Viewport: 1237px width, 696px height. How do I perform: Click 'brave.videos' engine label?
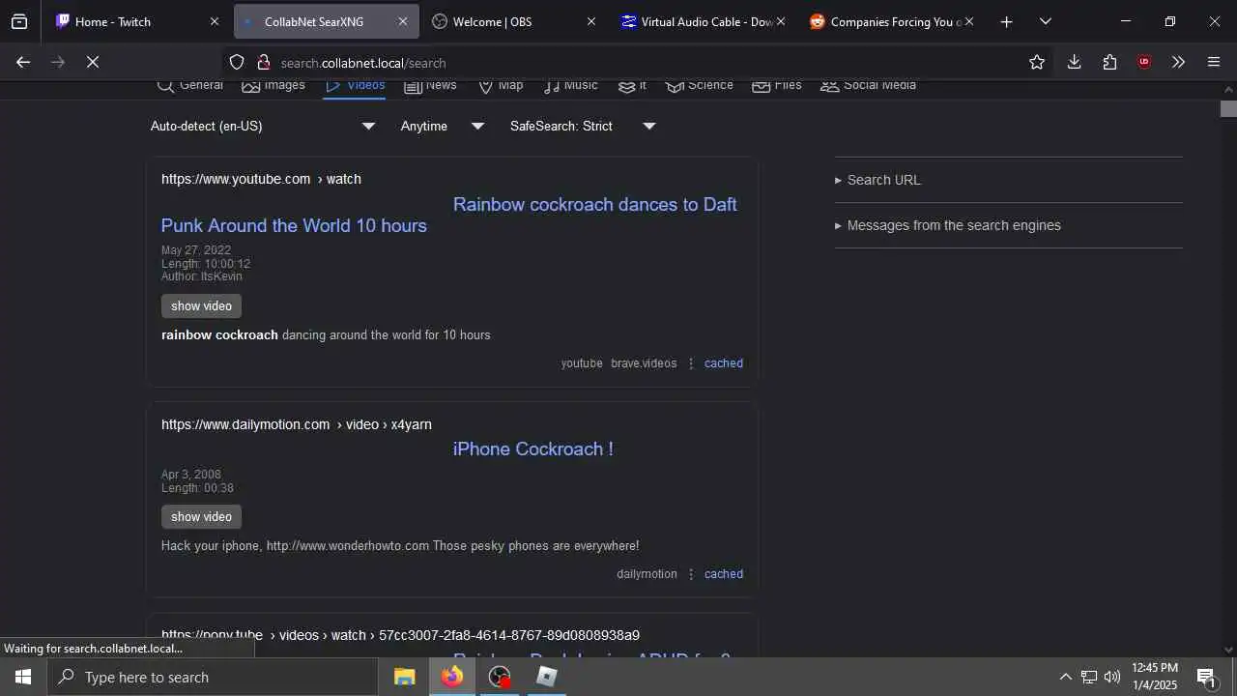tap(644, 363)
